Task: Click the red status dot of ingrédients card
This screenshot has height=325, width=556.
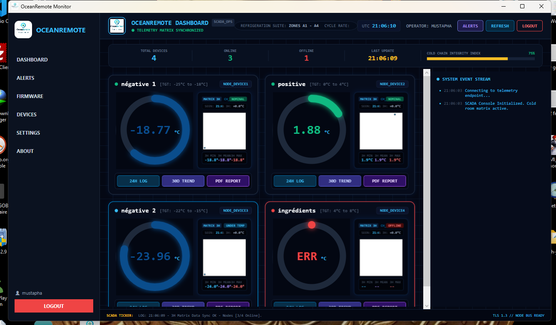Action: pos(273,211)
